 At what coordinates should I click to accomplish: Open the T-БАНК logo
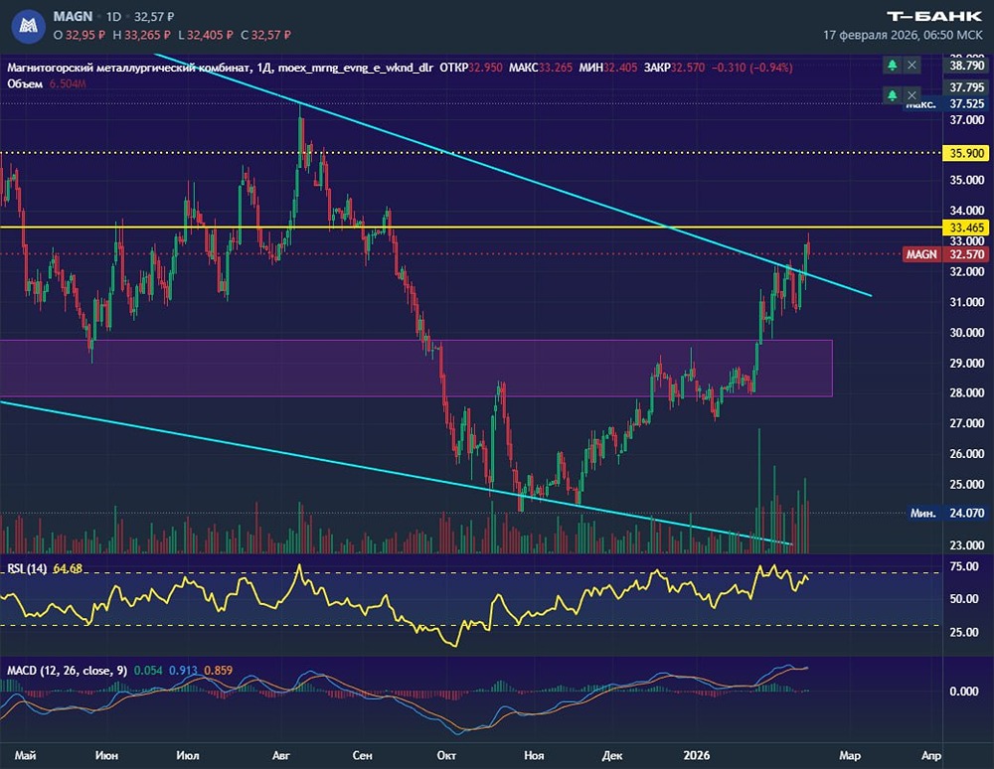[x=934, y=17]
